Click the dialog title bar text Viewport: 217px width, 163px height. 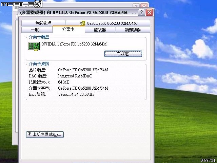click(78, 13)
